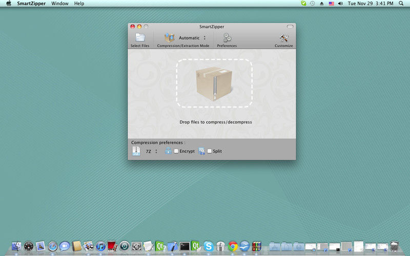The image size is (410, 256).
Task: Open Dashboard from the dock
Action: (x=29, y=246)
